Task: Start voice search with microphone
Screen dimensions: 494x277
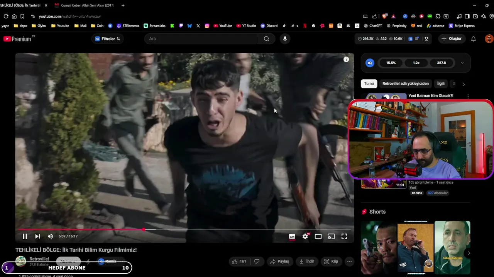Action: click(x=285, y=38)
